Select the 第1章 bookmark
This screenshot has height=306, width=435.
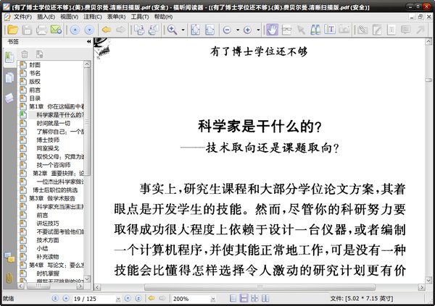point(57,106)
